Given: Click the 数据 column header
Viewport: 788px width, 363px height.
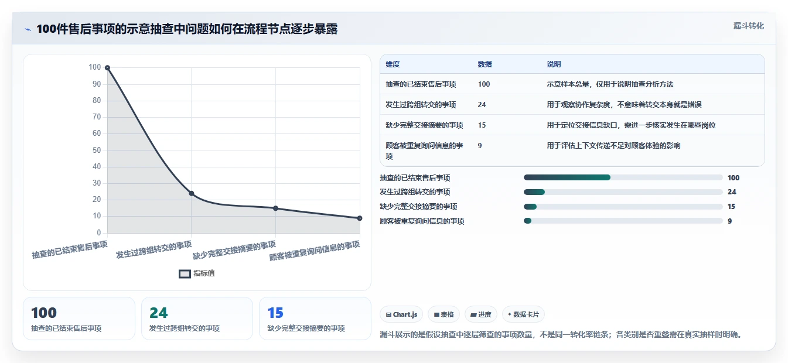Looking at the screenshot, I should pyautogui.click(x=485, y=64).
